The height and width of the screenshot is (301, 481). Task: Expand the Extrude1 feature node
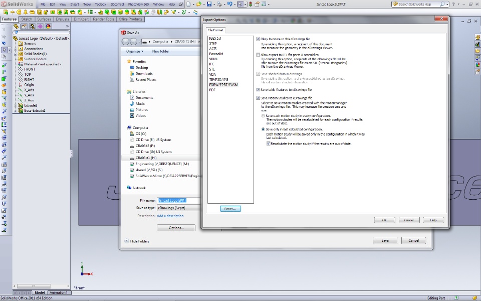click(16, 105)
